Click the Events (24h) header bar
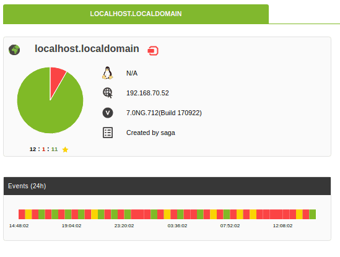Viewport: 340px width, 257px height. click(167, 186)
